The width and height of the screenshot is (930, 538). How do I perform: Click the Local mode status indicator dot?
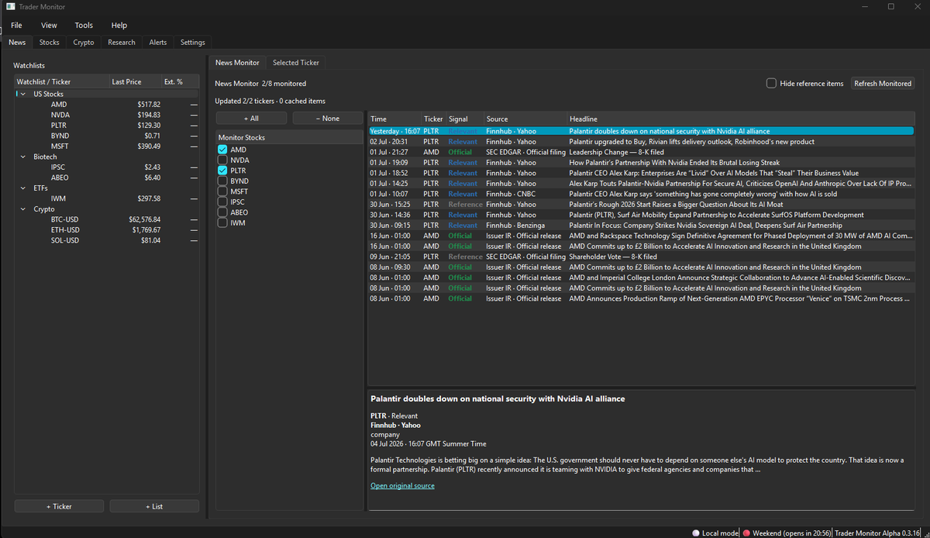pos(696,533)
